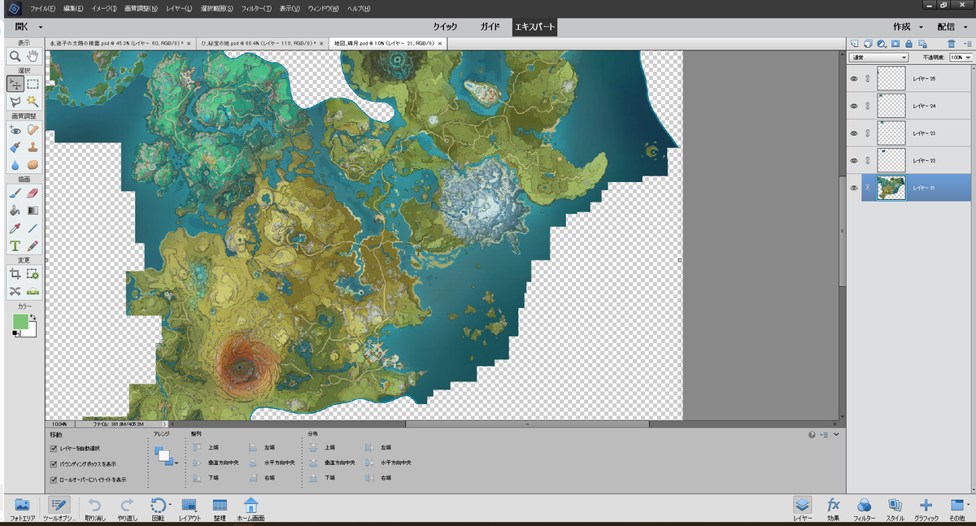Switch to the クイック mode tab
This screenshot has width=976, height=526.
[x=445, y=27]
